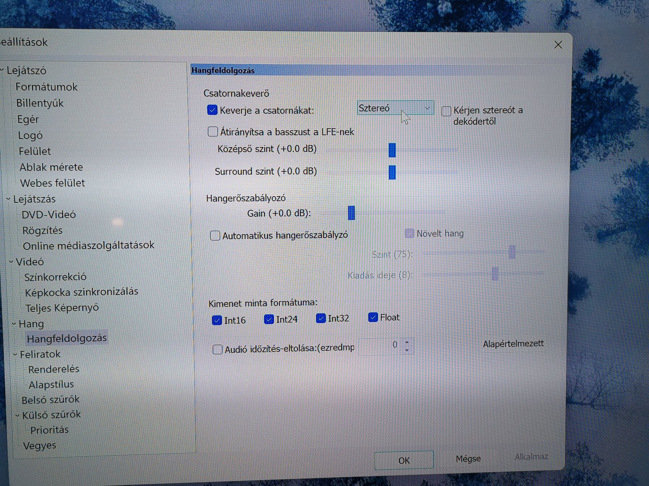Uncheck the Float output format
The image size is (649, 486).
point(373,317)
